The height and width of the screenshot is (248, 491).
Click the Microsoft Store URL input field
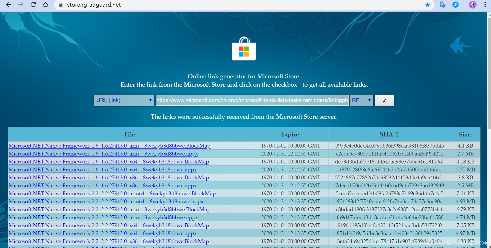[x=252, y=100]
